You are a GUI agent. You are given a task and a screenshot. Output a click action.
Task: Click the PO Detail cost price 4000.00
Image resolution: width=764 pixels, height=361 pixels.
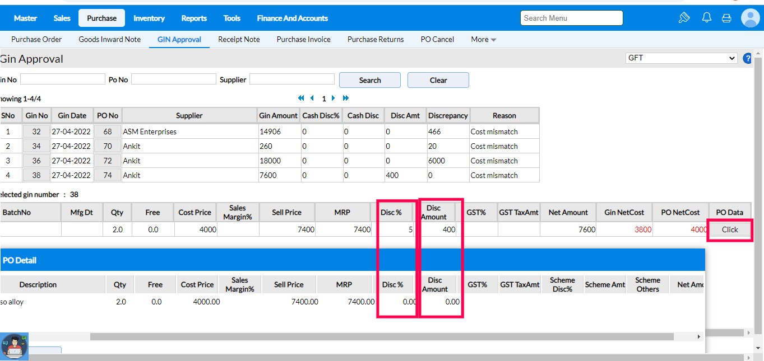click(206, 302)
